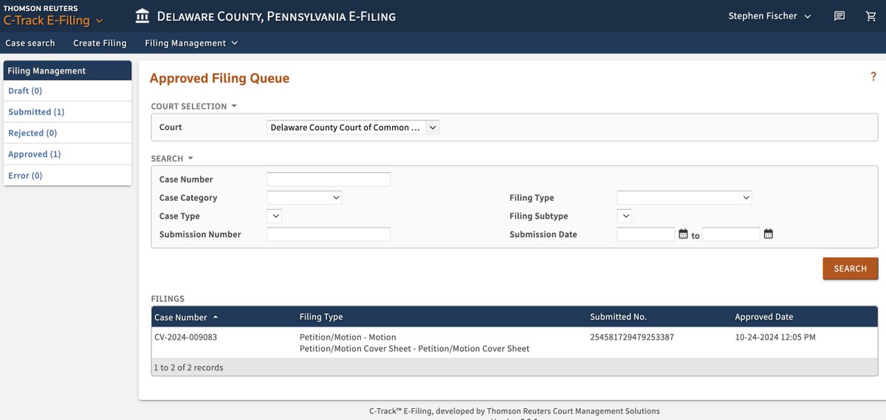Viewport: 886px width, 420px height.
Task: Open the Filing Management menu in navbar
Action: pos(191,43)
